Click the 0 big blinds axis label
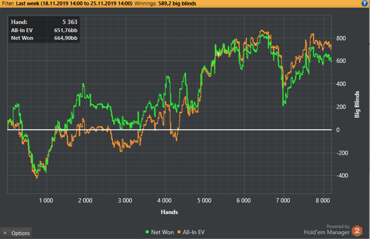Viewport: 370px width, 239px height. (x=338, y=130)
